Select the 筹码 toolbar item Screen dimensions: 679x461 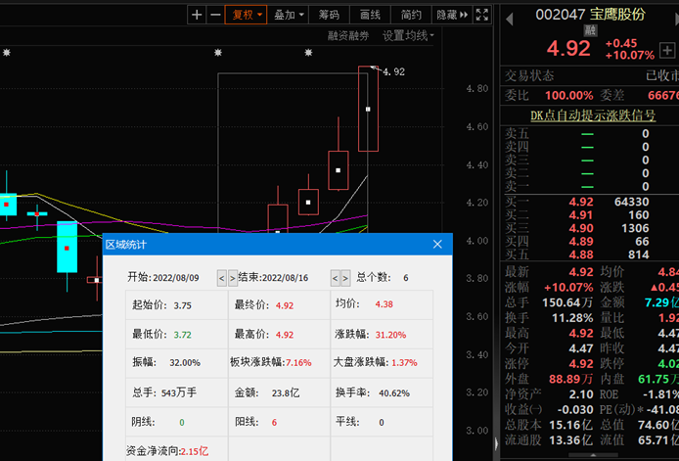[329, 15]
